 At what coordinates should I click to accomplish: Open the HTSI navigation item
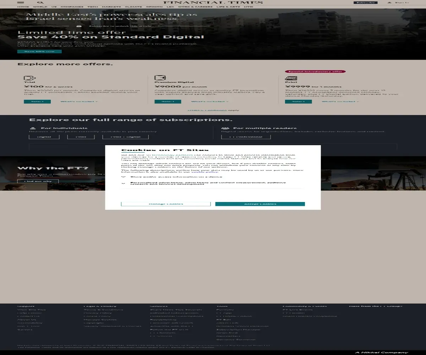point(248,7)
